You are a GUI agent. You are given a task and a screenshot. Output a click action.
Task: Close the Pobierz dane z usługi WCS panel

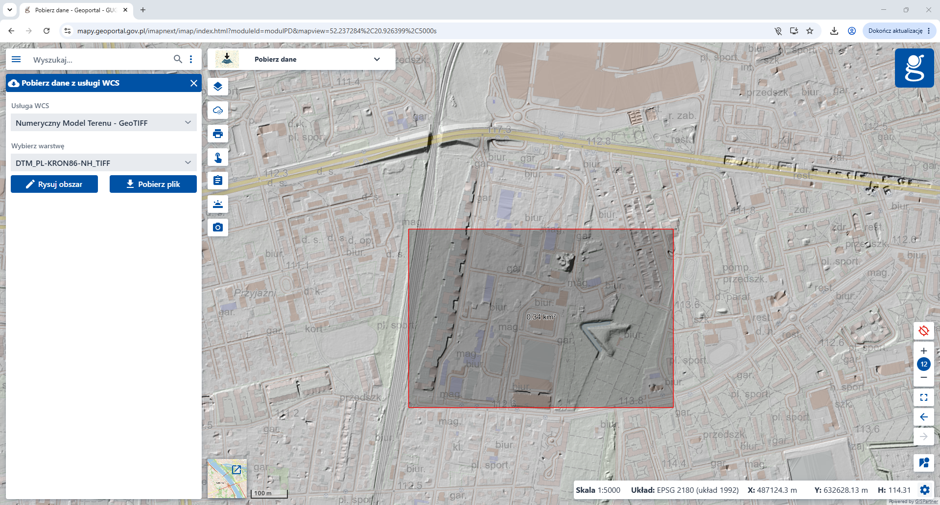click(x=194, y=83)
